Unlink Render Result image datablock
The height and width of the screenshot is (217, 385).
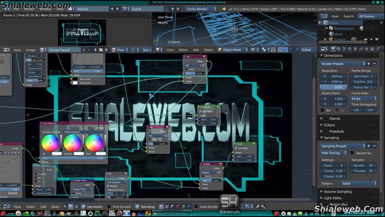pos(106,50)
